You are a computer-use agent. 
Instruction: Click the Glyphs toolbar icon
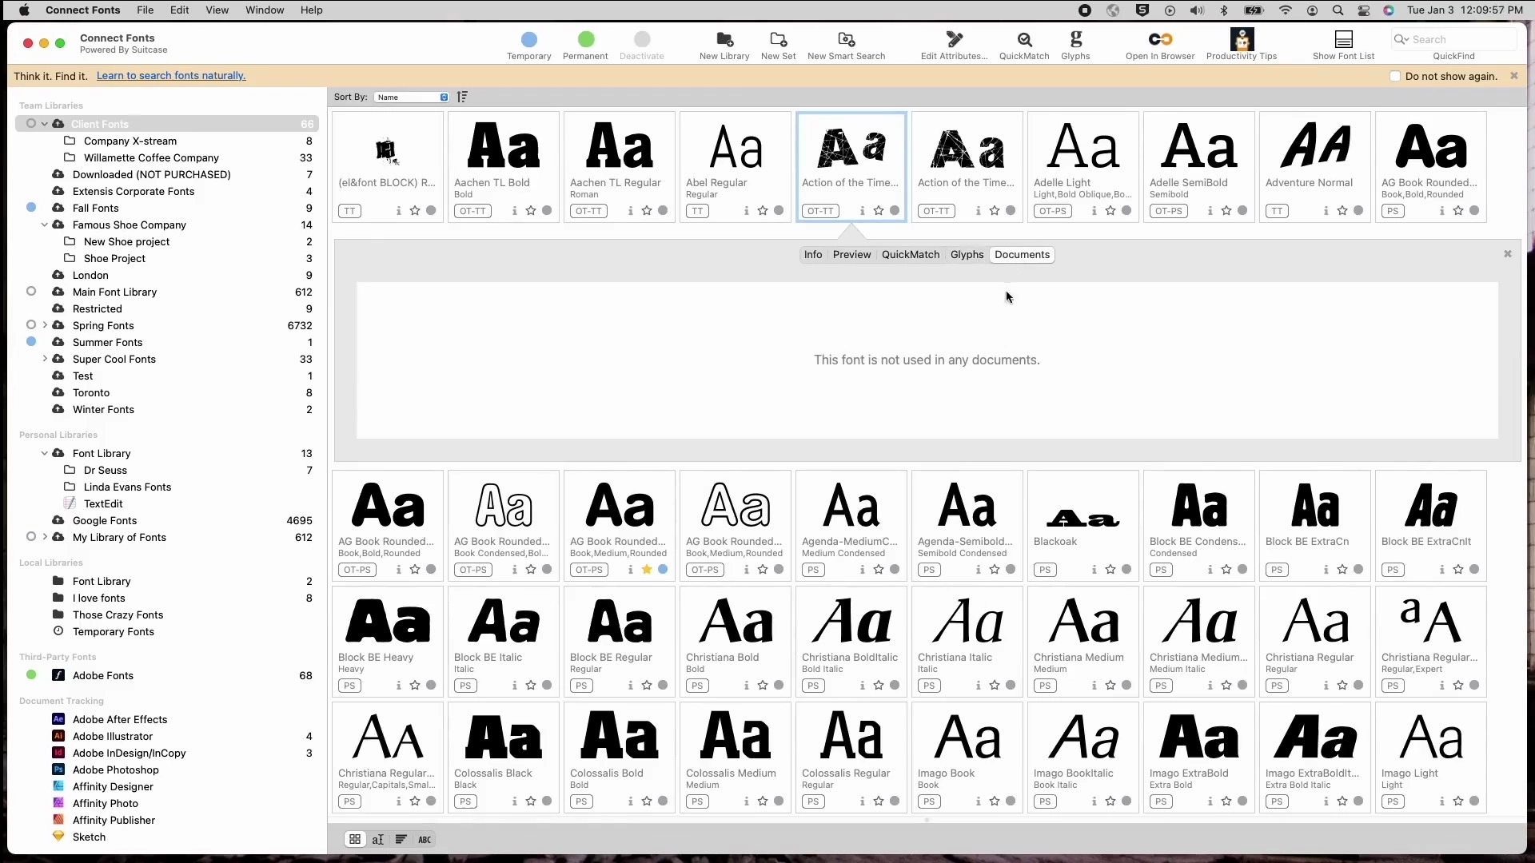pos(1075,45)
